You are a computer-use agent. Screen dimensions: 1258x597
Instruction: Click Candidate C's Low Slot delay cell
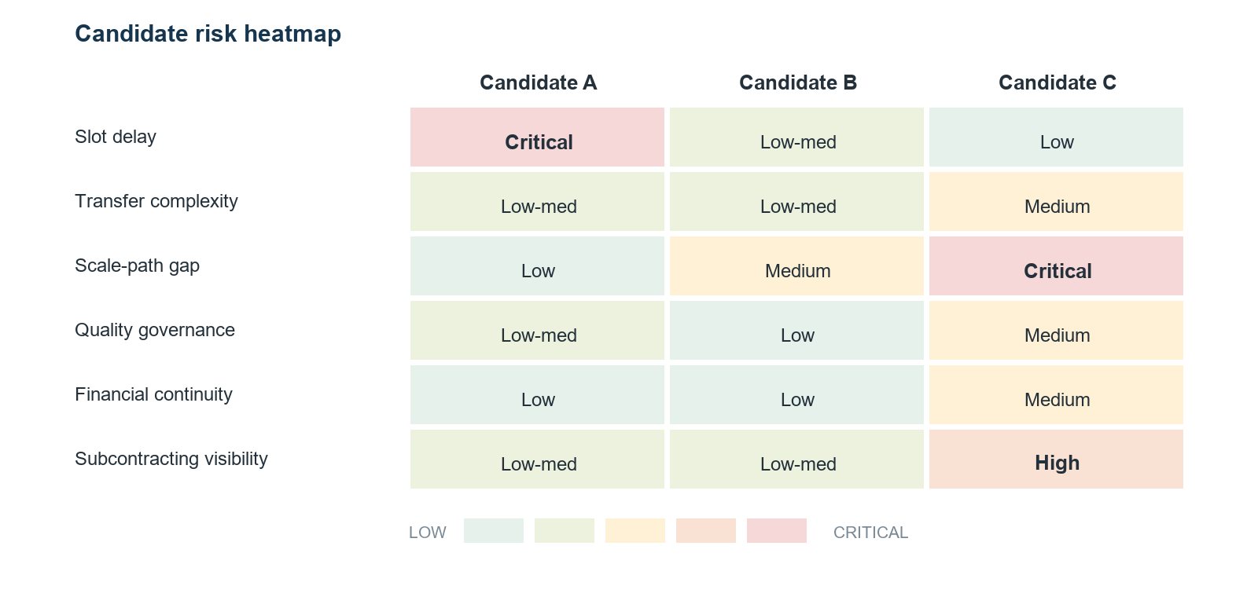(1056, 137)
